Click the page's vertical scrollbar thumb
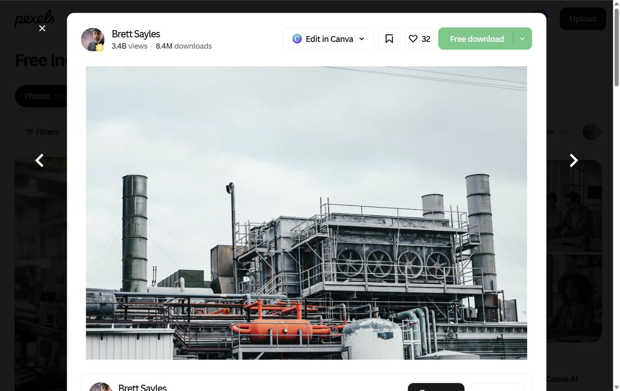 tap(616, 47)
